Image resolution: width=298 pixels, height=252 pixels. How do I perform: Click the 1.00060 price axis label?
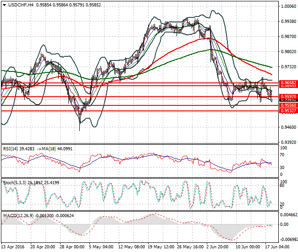288,6
